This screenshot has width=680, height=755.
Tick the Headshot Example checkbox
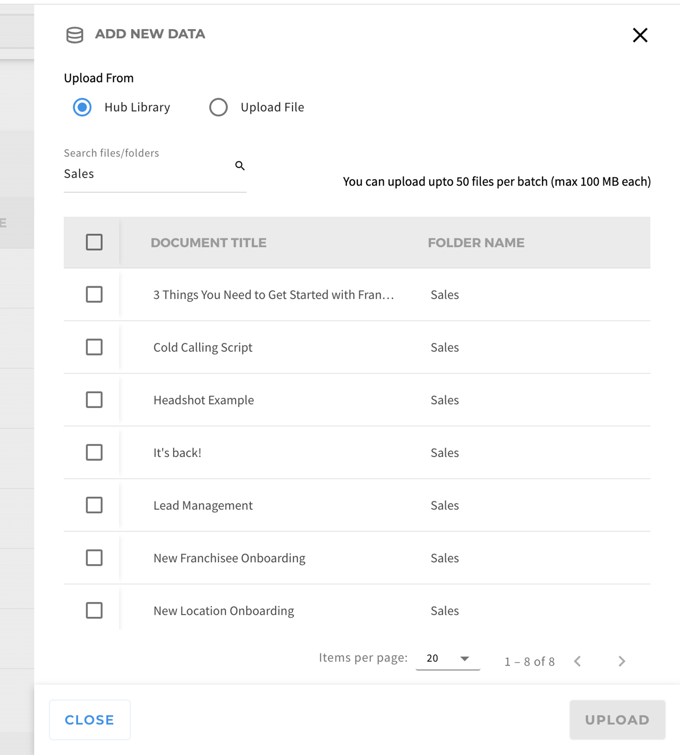(94, 400)
